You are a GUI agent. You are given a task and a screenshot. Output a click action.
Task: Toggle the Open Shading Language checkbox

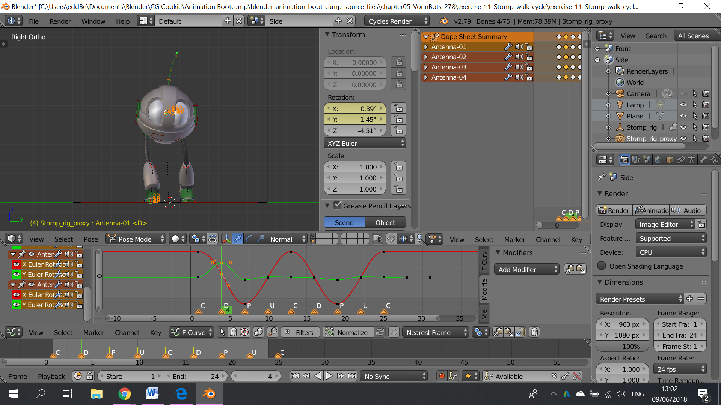[602, 266]
